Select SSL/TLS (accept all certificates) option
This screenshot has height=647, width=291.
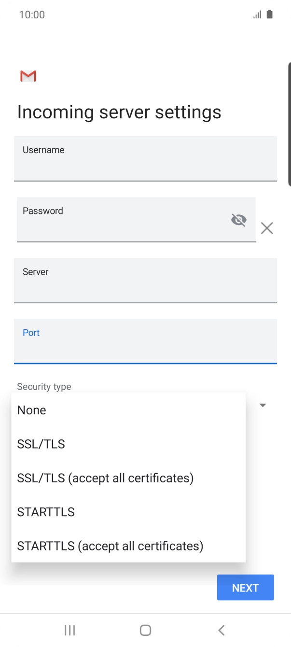coord(105,478)
